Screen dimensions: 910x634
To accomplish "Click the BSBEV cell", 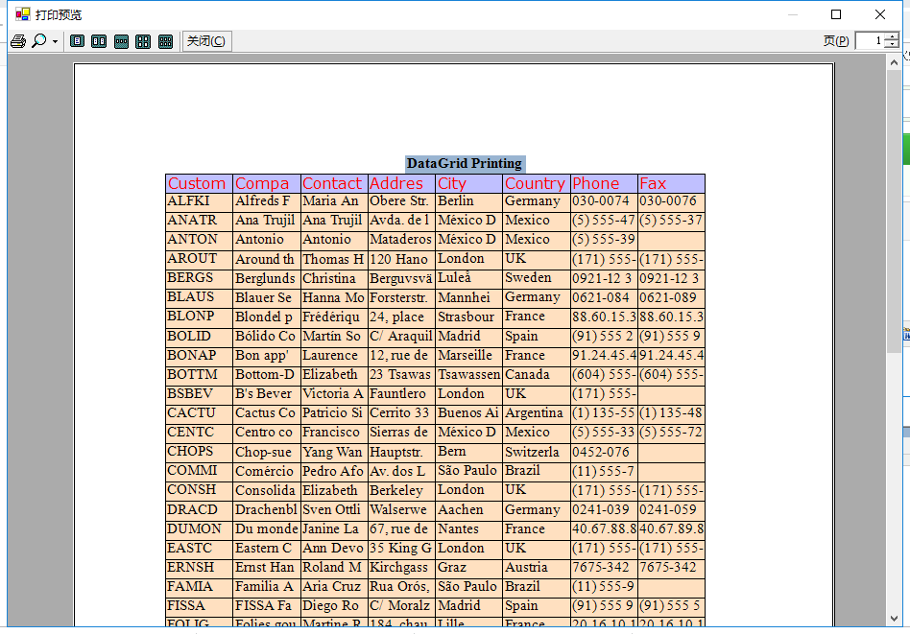I will click(199, 394).
